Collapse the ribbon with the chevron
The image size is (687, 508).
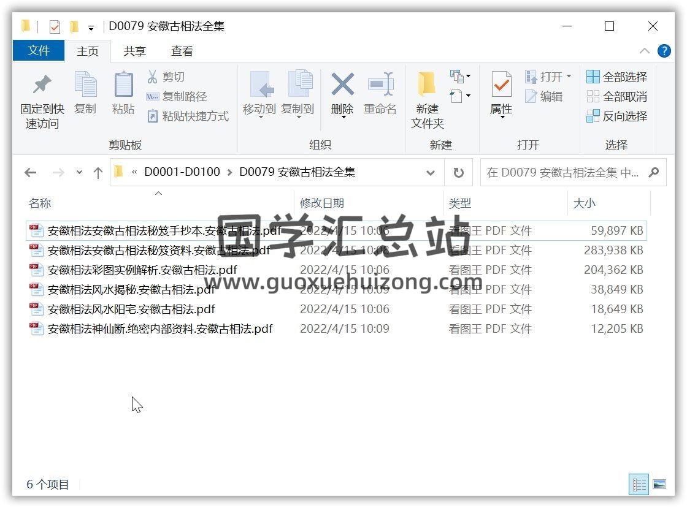coord(645,51)
